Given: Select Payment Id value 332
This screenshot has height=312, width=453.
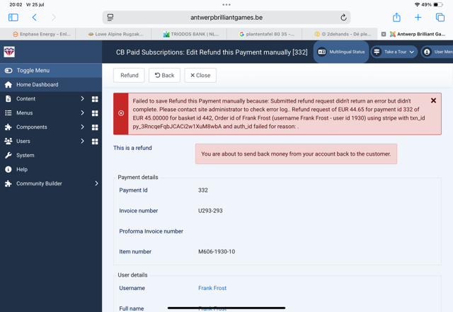Looking at the screenshot, I should tap(203, 190).
